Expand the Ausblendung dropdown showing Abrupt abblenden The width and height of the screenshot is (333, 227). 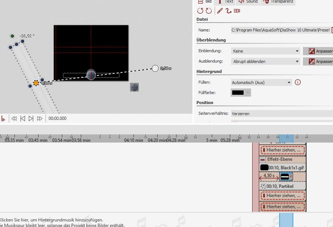[x=265, y=61]
